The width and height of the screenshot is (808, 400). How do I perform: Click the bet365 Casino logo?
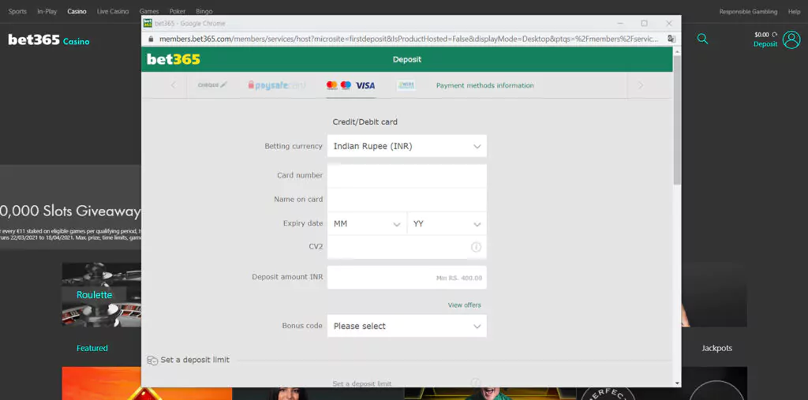[x=49, y=40]
